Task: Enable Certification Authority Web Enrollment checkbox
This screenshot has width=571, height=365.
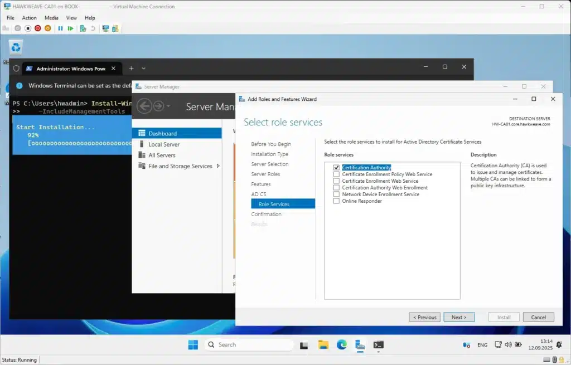Action: tap(336, 188)
